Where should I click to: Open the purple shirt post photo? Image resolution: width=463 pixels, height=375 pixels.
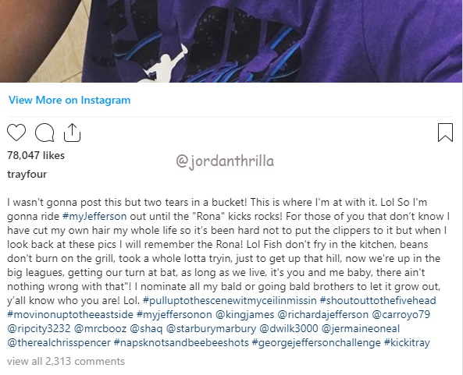231,41
